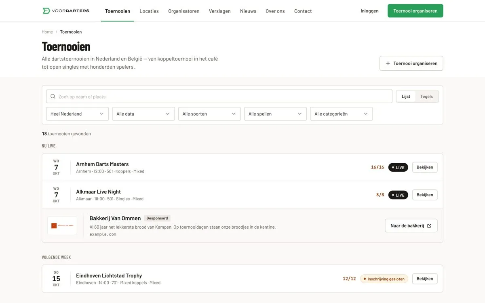Click the DO 15 OKT date block
Screen dimensions: 485x303
coord(56,279)
